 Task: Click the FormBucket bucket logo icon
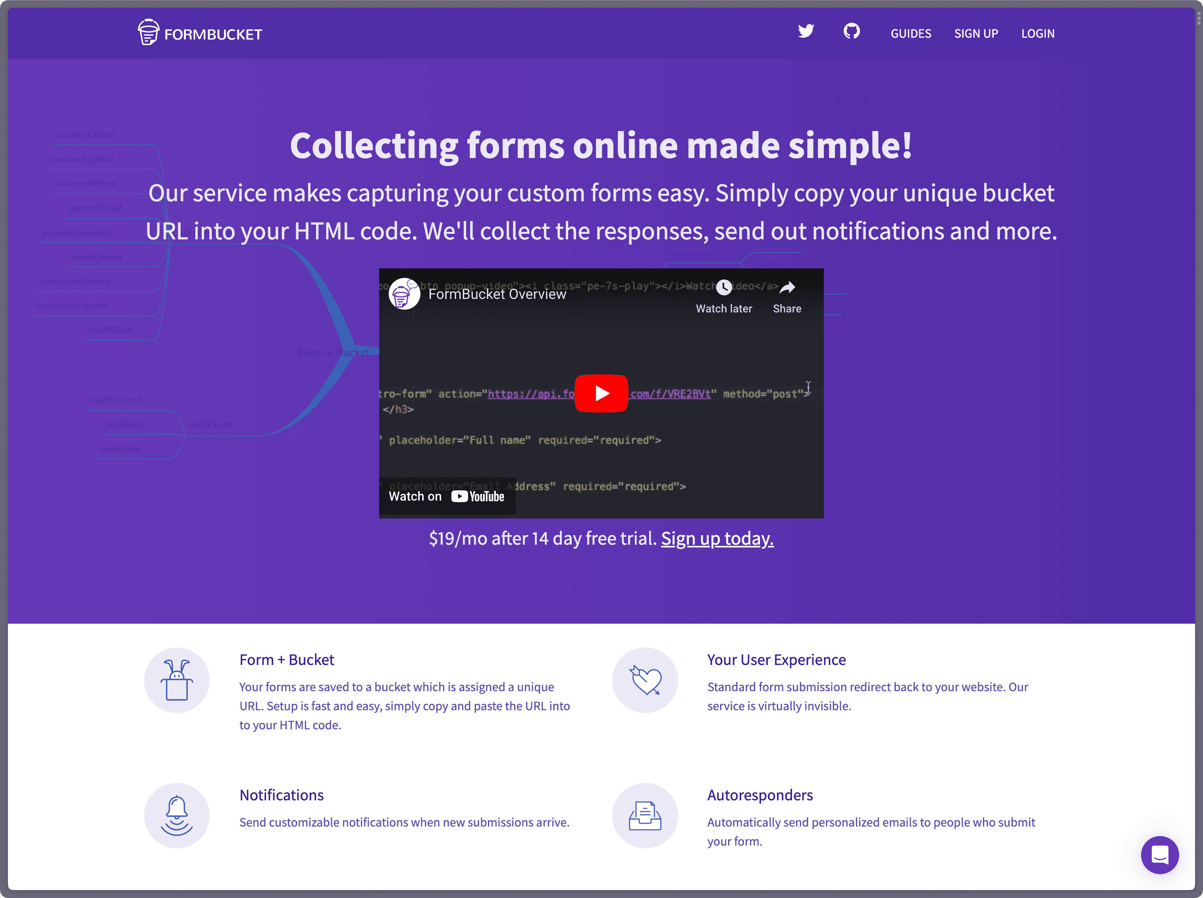pyautogui.click(x=148, y=32)
